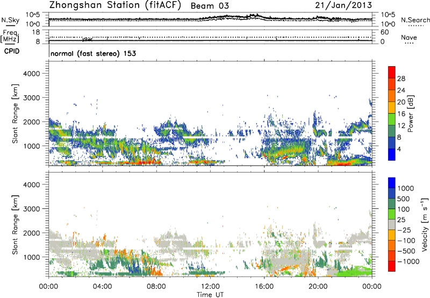
Task: Click the '16:00' time axis label
Action: [x=264, y=287]
